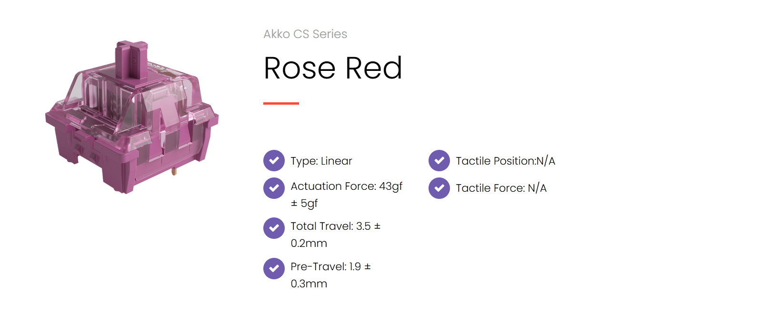Click the "0.3mm" tolerance text
The height and width of the screenshot is (324, 759).
[309, 284]
